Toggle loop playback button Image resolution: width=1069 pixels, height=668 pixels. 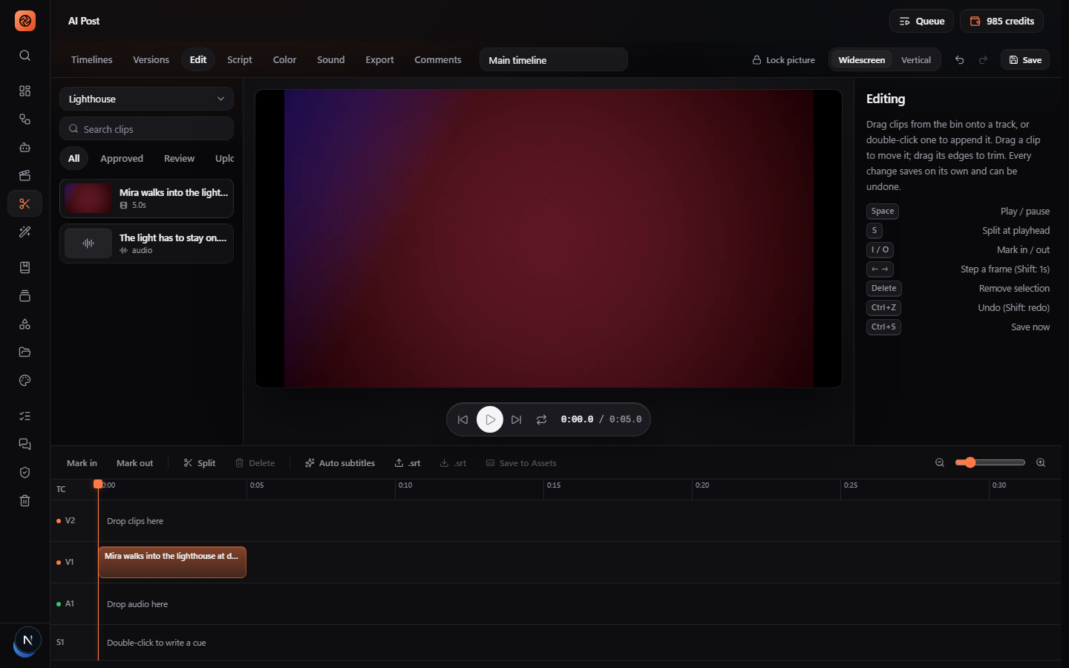542,419
